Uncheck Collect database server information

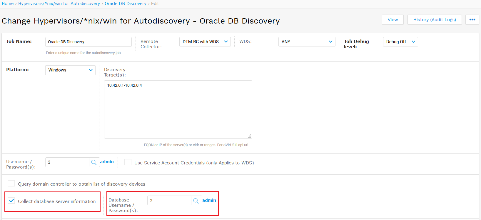[11, 201]
